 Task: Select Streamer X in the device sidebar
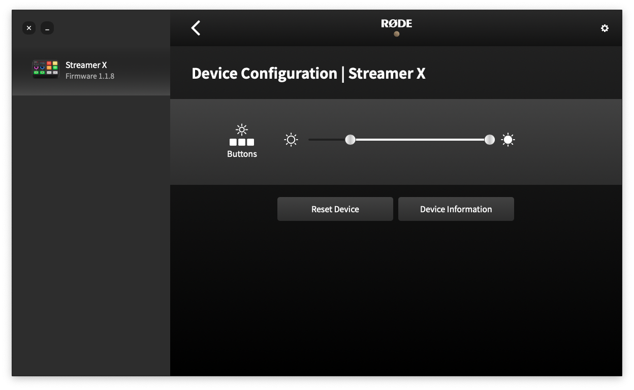click(x=91, y=71)
